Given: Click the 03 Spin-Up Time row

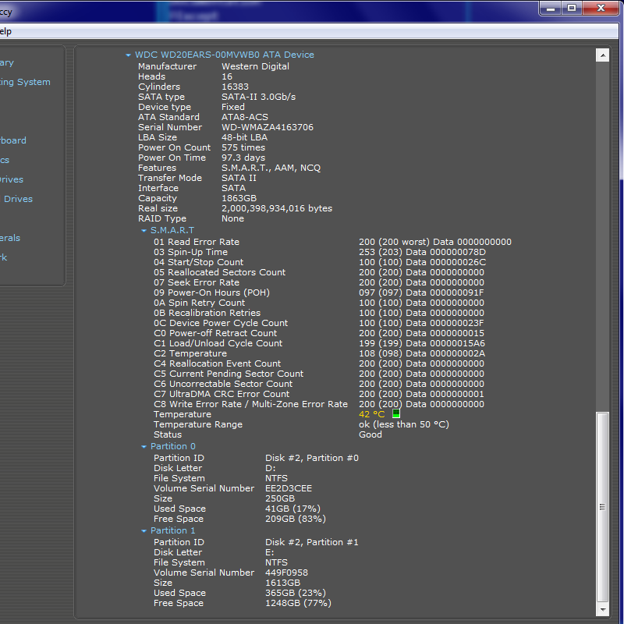Looking at the screenshot, I should 320,252.
